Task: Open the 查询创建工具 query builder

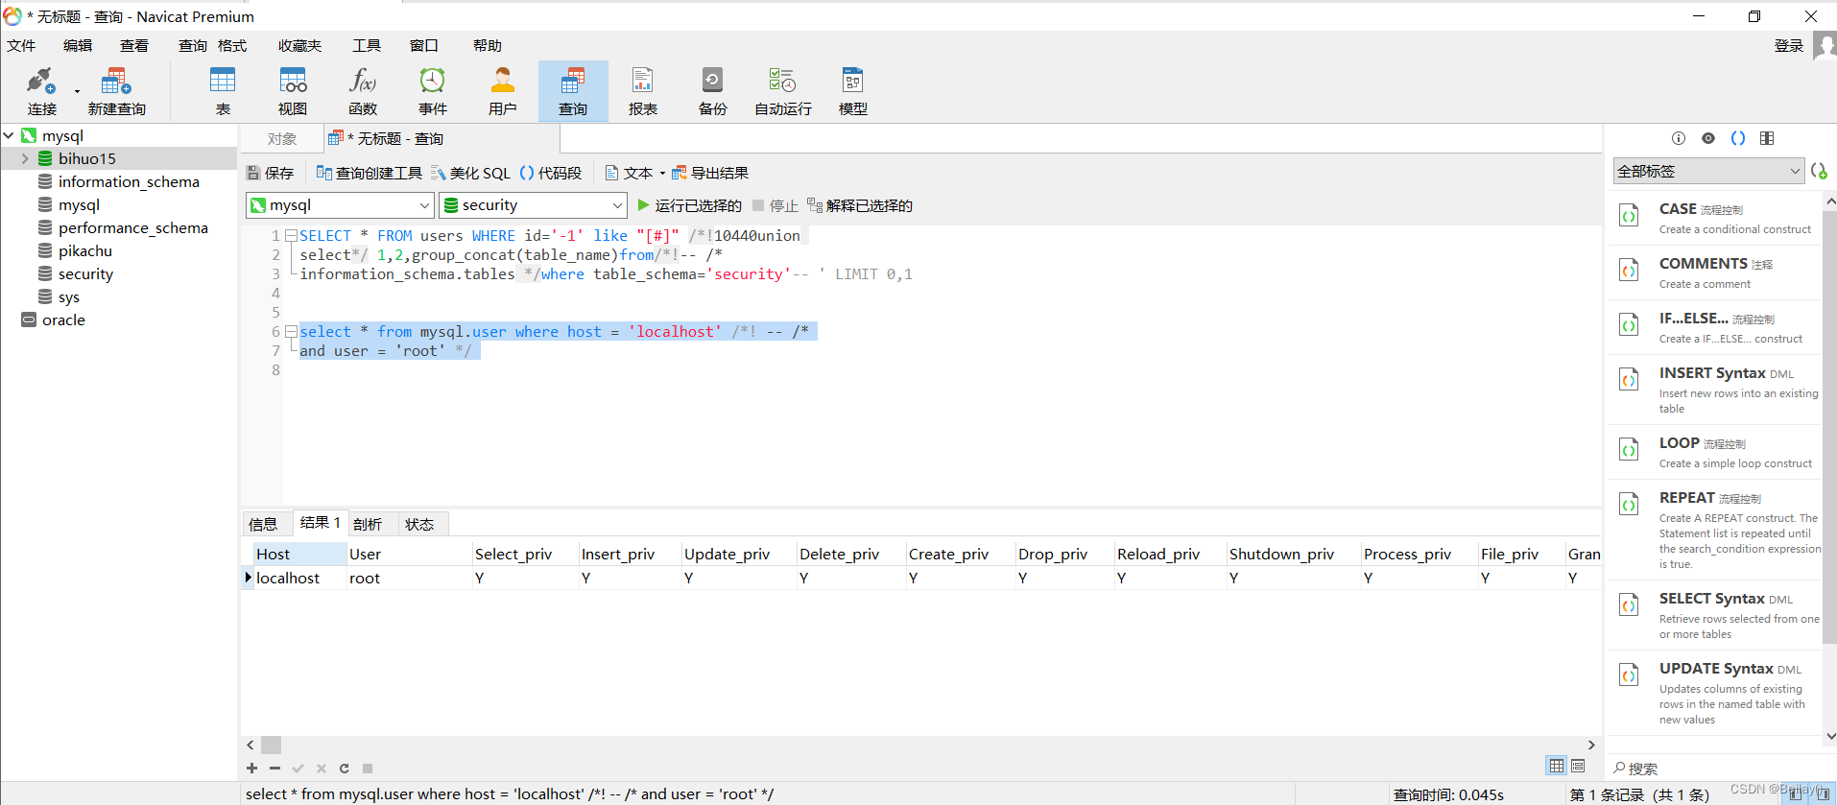Action: coord(370,173)
